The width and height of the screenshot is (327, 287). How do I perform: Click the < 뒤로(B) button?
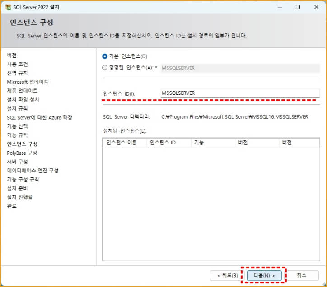[228, 275]
